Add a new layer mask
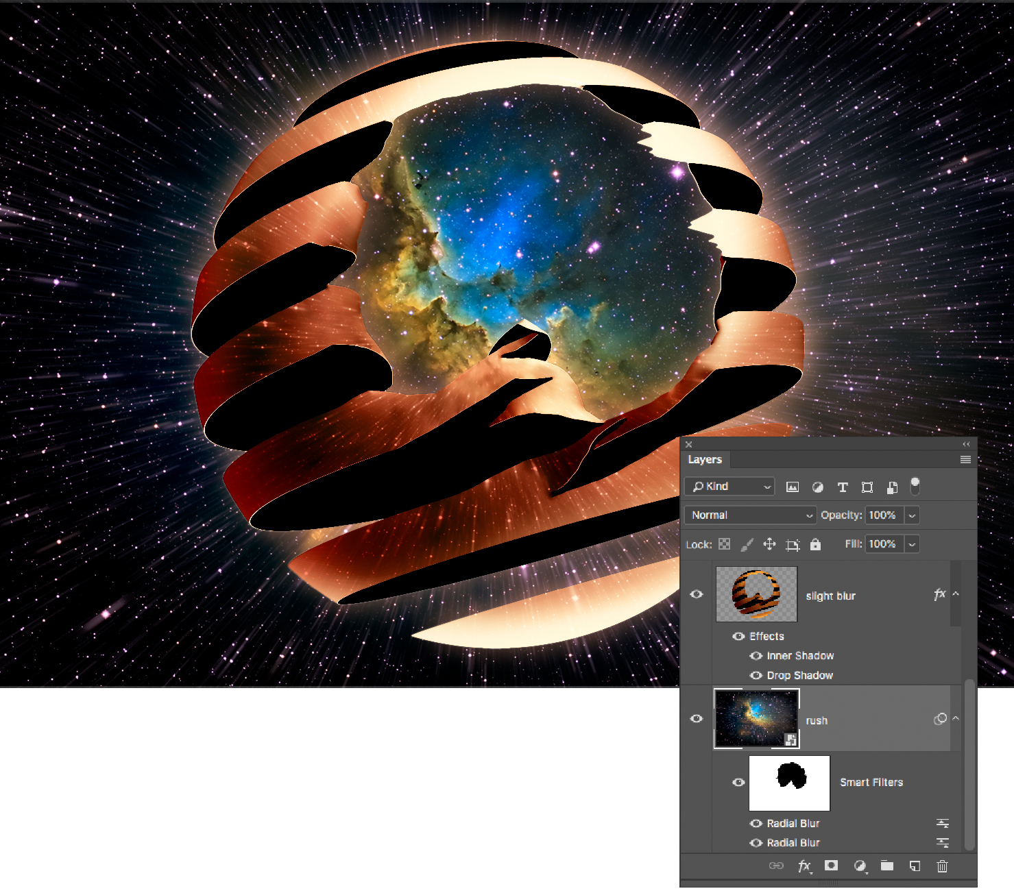1014x893 pixels. coord(831,866)
